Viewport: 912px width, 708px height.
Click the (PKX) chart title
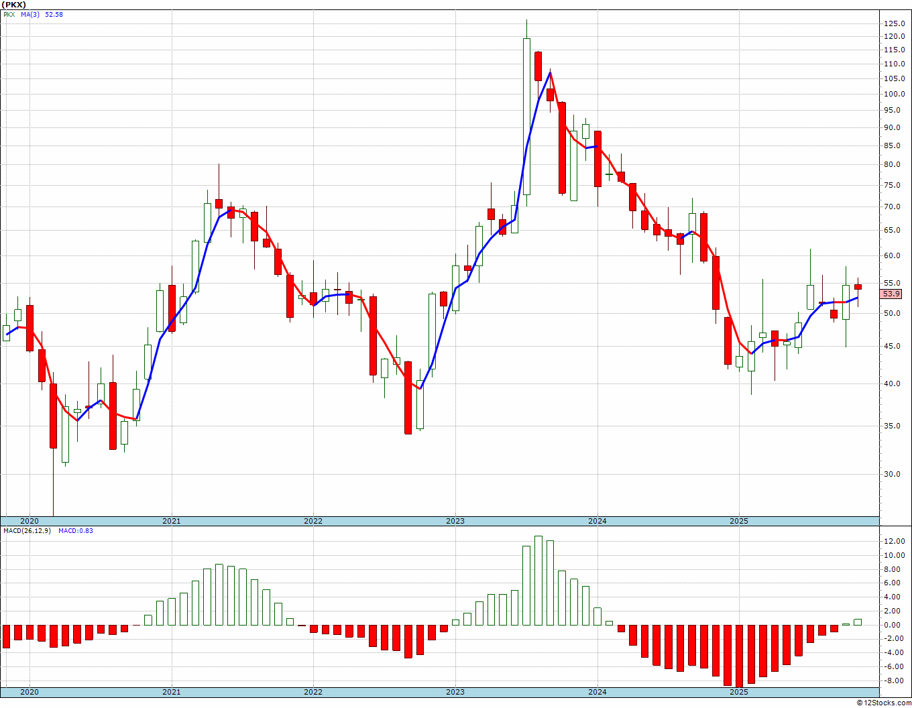(13, 5)
